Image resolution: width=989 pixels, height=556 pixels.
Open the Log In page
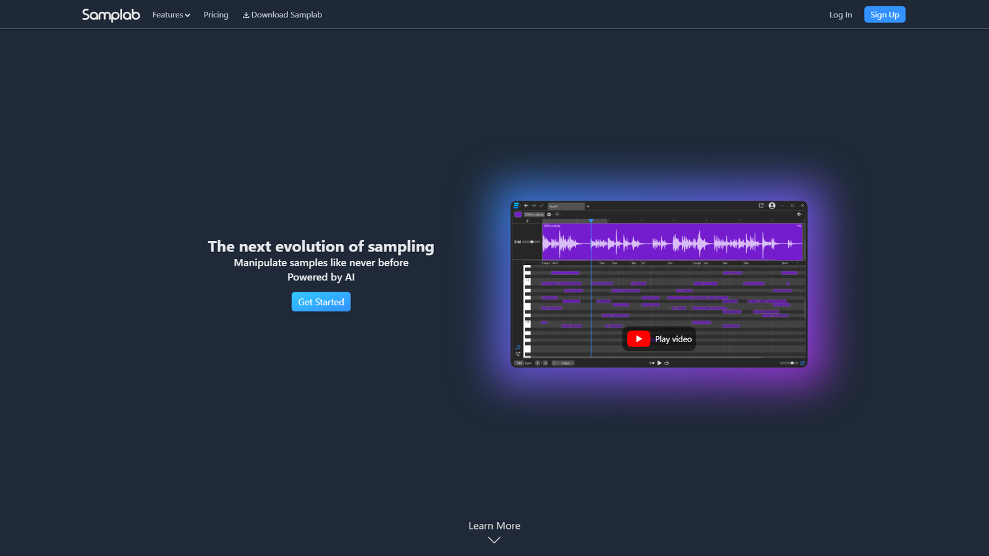(841, 15)
